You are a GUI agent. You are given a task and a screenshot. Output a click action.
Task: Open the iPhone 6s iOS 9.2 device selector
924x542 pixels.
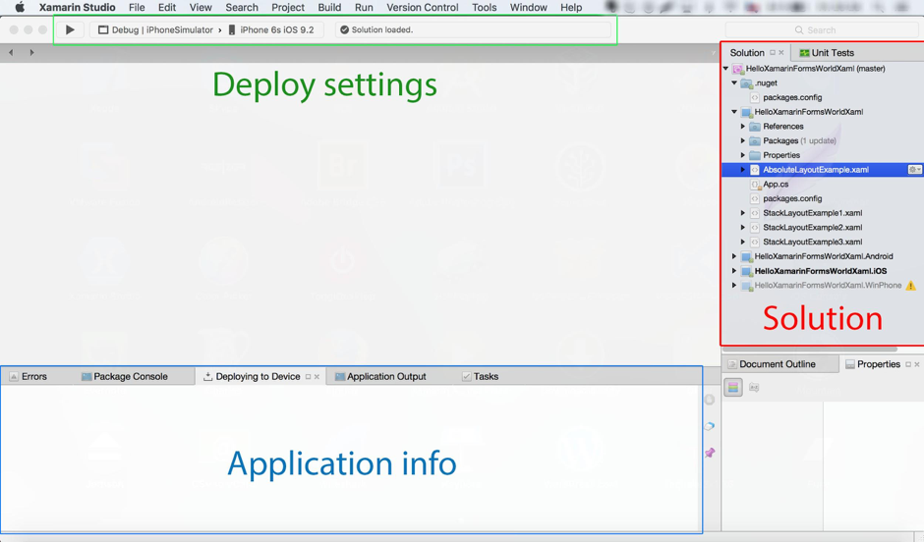[x=271, y=30]
